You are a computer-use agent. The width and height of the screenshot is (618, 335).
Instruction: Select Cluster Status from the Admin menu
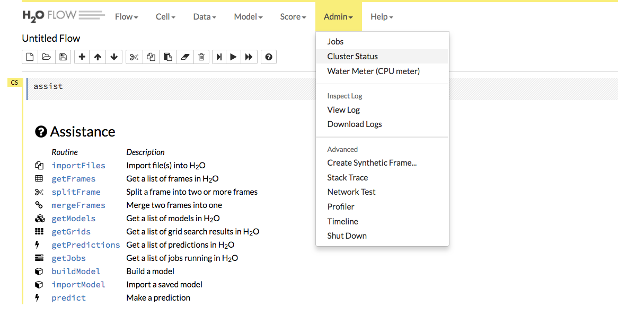pos(352,56)
